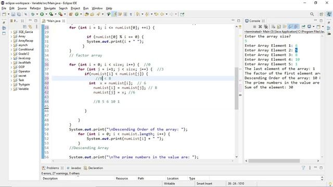Toggle Scroll Lock in Console toolbar

click(x=279, y=26)
